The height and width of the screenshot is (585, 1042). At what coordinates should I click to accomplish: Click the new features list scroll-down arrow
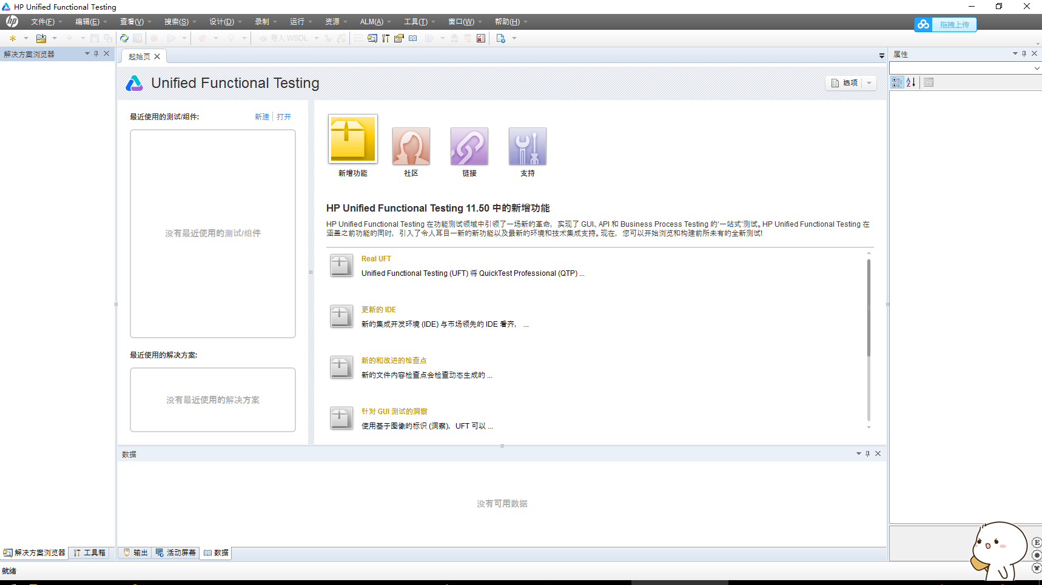click(x=869, y=427)
